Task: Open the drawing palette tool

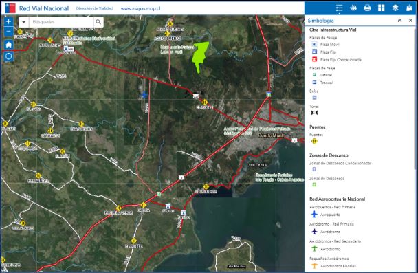Action: coord(353,8)
